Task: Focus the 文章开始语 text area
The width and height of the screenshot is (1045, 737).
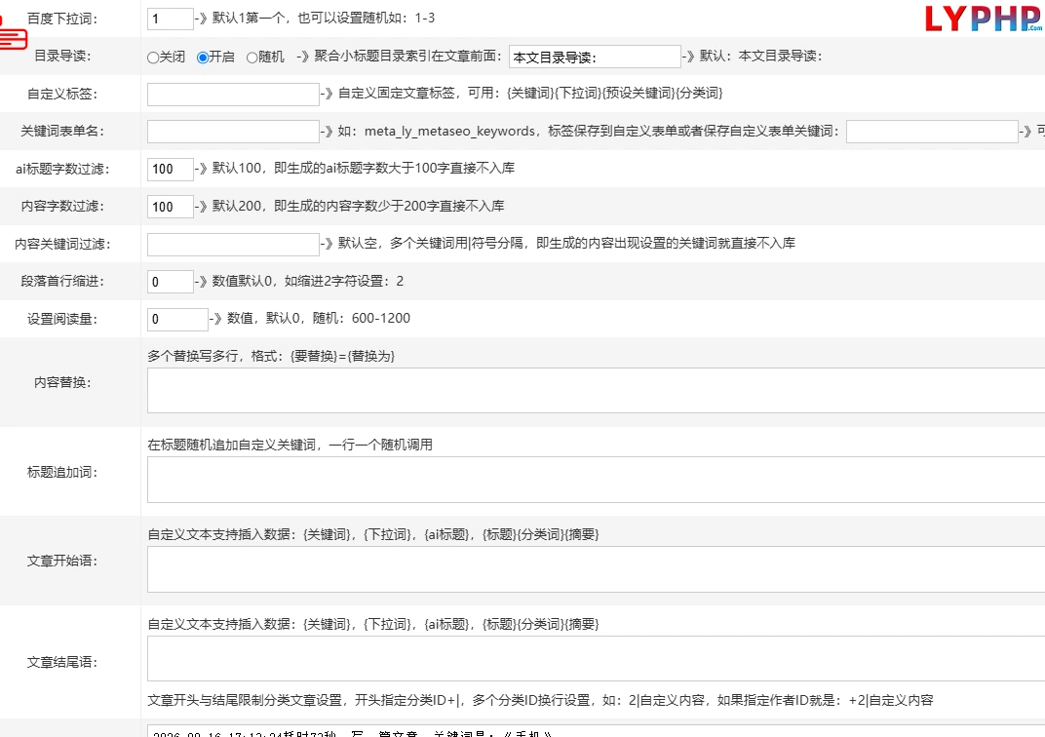Action: (596, 569)
